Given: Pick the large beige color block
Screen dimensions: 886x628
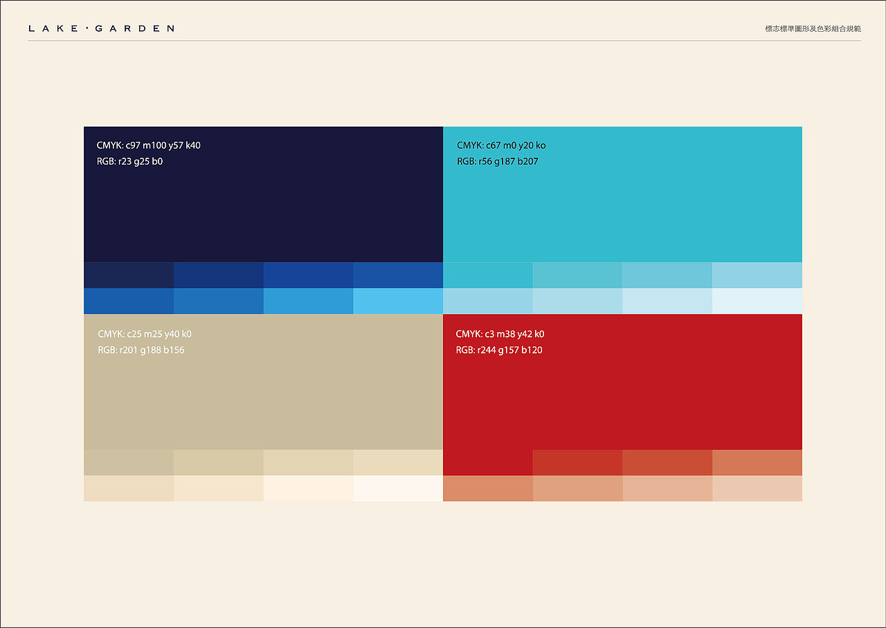Looking at the screenshot, I should click(x=263, y=382).
